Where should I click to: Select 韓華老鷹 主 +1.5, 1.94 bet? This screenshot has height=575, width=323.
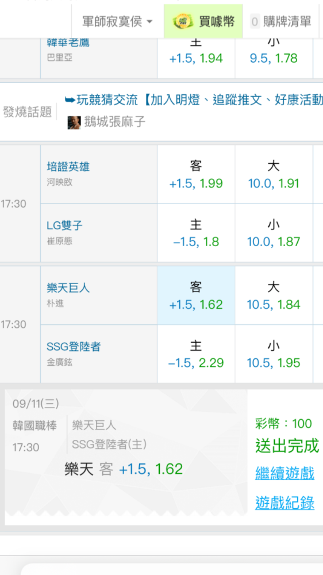(x=196, y=54)
